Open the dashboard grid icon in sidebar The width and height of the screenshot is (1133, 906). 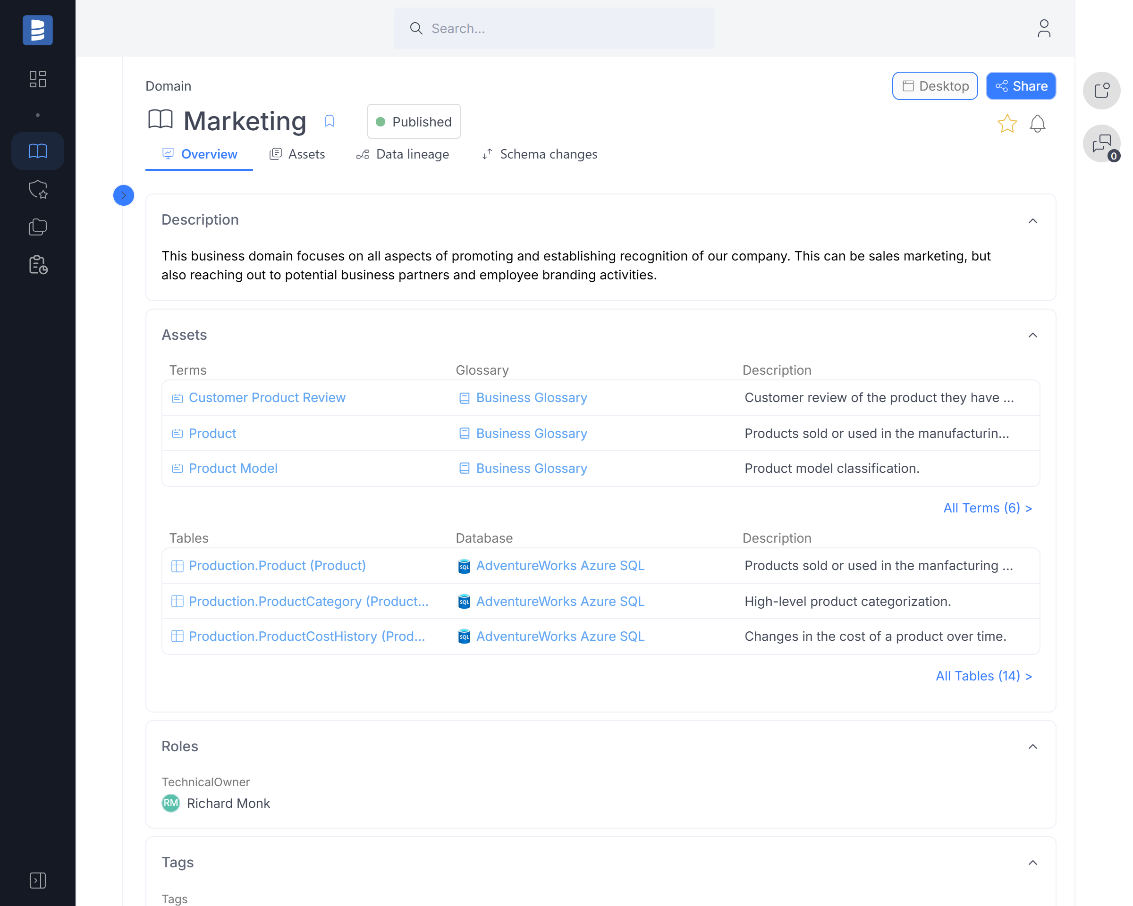tap(37, 79)
